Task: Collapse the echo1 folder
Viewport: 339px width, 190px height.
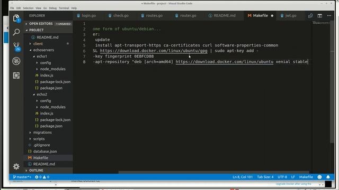Action: tap(48, 56)
